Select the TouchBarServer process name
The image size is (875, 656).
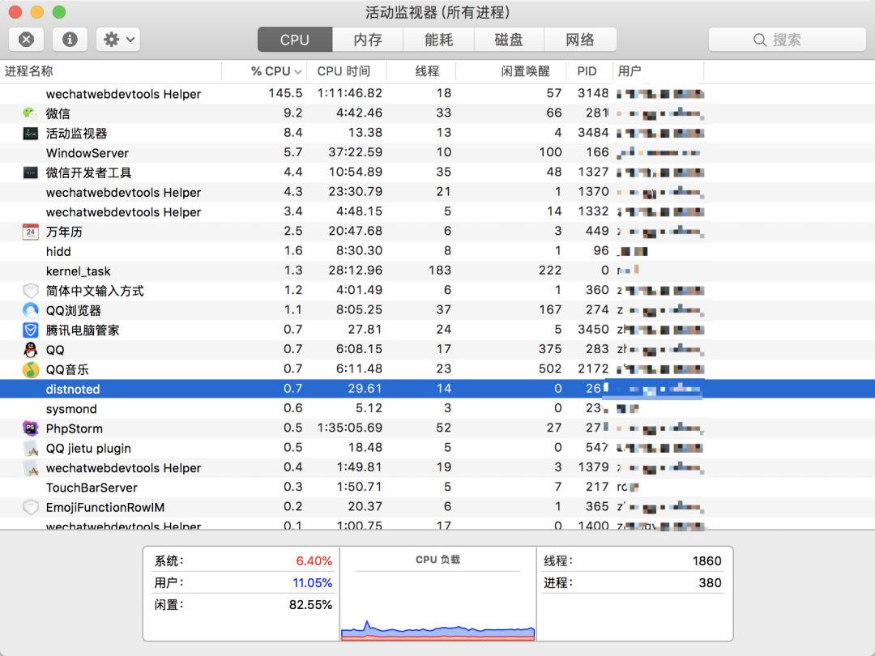click(x=92, y=488)
